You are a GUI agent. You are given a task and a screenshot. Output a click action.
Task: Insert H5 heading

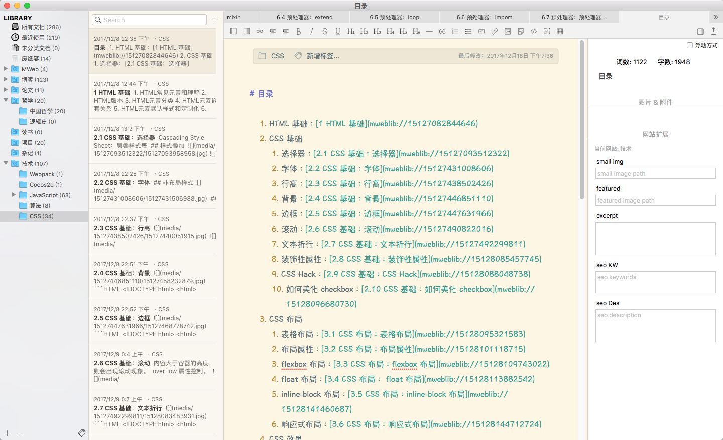(403, 31)
